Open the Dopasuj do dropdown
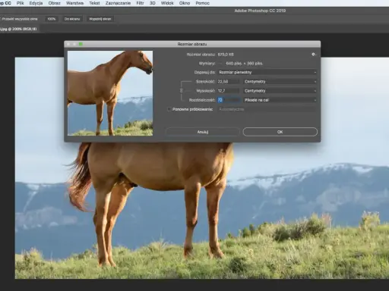The width and height of the screenshot is (389, 291). 267,72
